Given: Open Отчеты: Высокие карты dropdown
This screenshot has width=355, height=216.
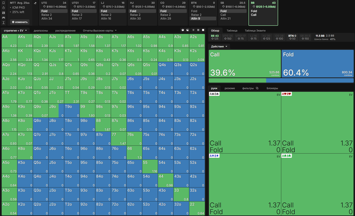Looking at the screenshot, I should pyautogui.click(x=99, y=30).
